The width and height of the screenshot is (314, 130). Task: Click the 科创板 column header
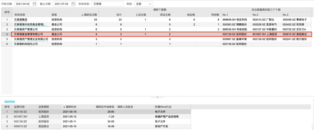pos(215,15)
